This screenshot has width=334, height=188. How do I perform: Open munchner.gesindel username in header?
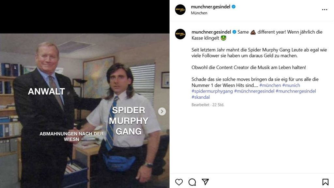click(210, 7)
